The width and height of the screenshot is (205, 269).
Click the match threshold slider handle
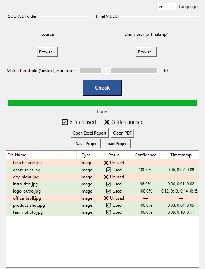point(106,70)
